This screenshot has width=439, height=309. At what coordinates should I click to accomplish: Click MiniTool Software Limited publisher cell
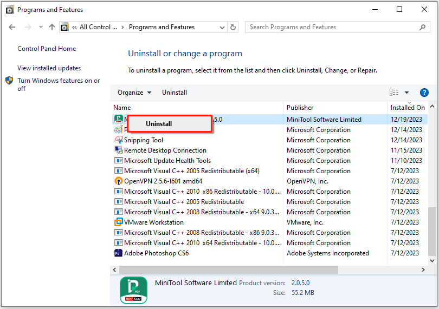324,120
